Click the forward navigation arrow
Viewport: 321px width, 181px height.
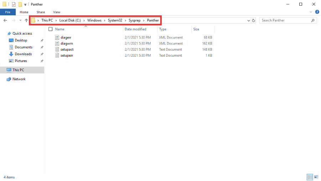pyautogui.click(x=14, y=20)
